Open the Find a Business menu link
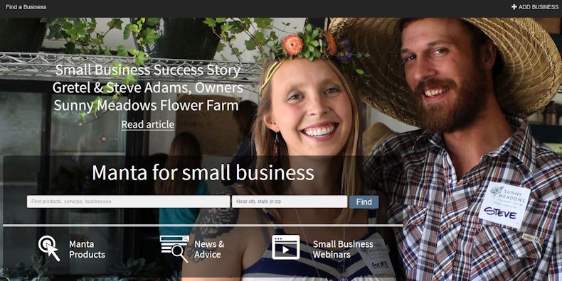Screen dimensions: 562x281 (x=26, y=7)
